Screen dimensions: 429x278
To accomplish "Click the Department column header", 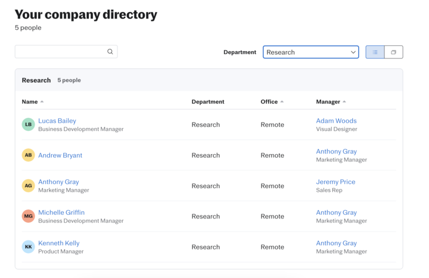I will (x=208, y=102).
